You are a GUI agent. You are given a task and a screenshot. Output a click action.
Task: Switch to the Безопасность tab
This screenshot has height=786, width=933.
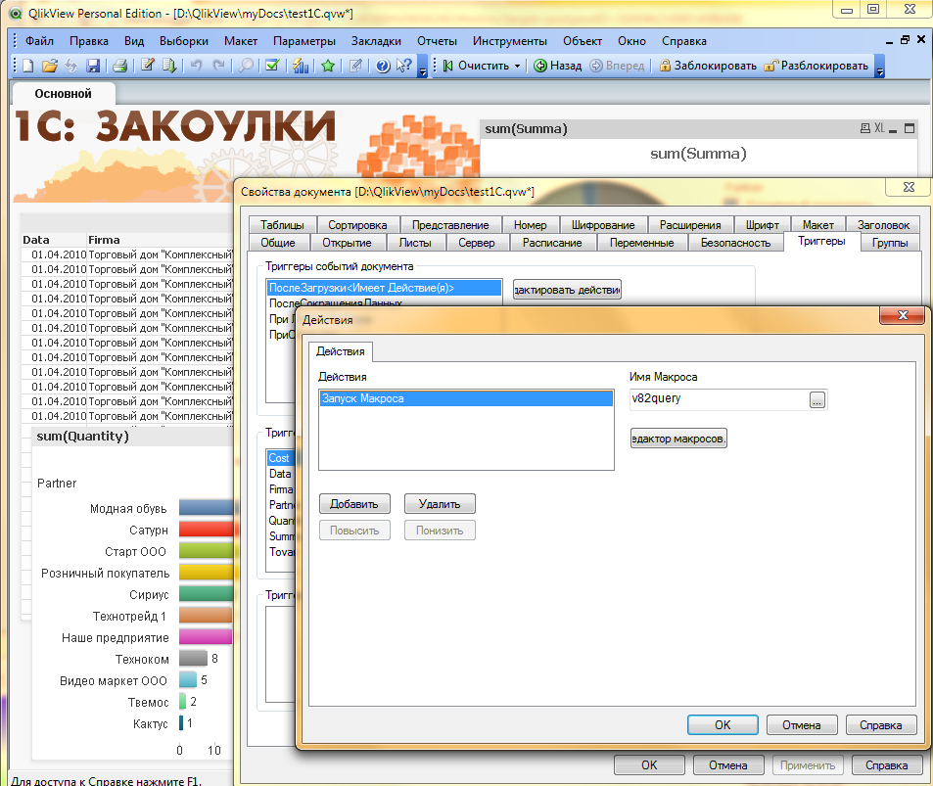(735, 243)
